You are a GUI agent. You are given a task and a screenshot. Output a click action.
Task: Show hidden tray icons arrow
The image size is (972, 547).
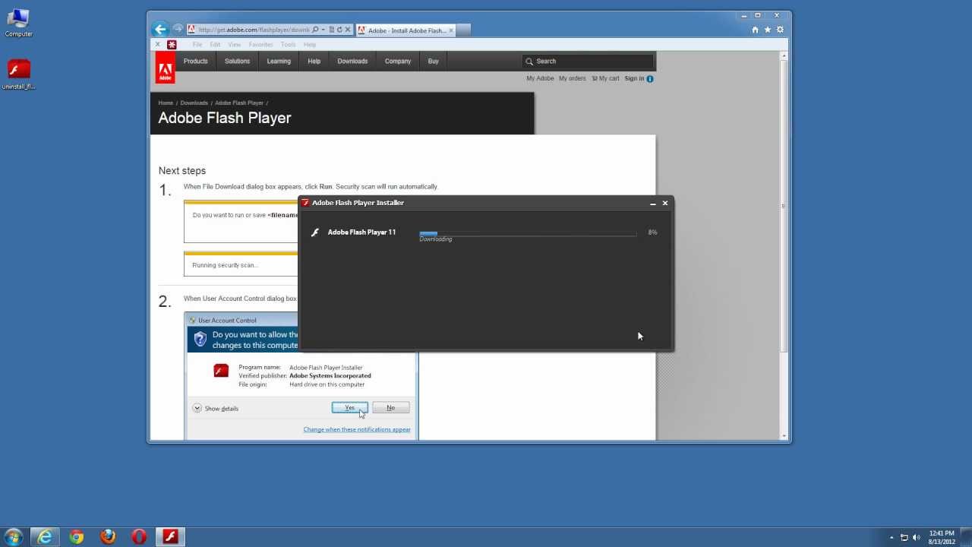[892, 537]
